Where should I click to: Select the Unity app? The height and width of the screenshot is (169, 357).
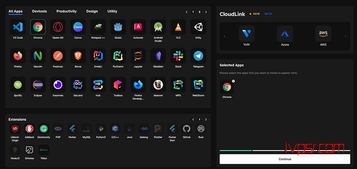pos(198,27)
